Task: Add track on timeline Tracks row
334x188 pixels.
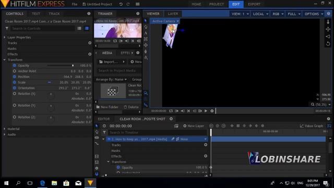Action: click(206, 145)
